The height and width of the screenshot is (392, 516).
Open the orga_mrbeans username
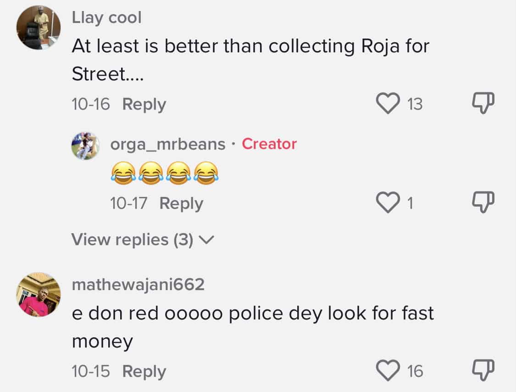point(168,144)
